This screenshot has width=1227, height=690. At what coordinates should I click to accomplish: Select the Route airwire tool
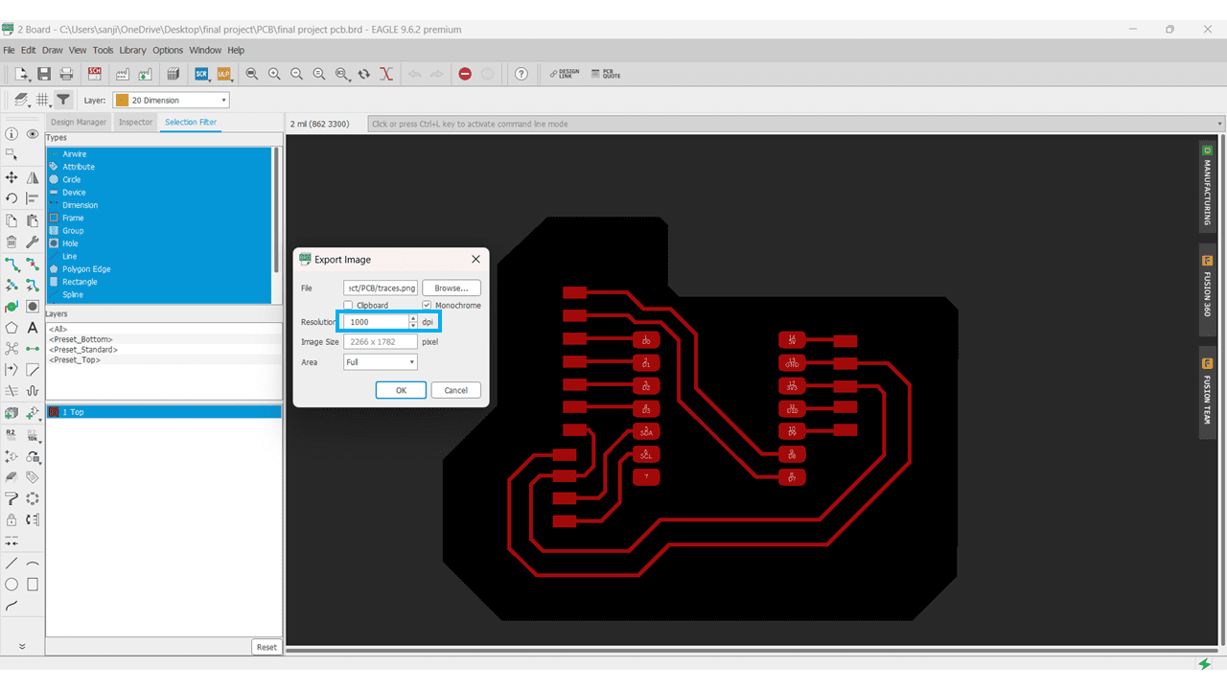12,264
